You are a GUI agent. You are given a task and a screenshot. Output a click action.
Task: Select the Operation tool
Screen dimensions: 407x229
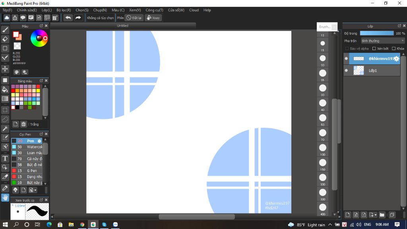[5, 167]
